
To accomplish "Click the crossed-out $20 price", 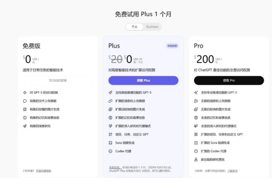I will [116, 59].
